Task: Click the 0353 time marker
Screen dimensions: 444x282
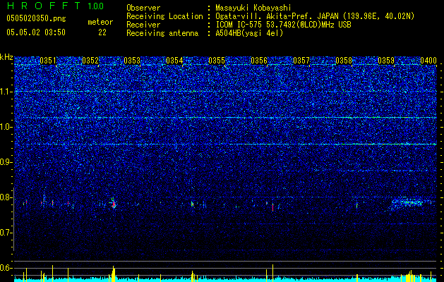Action: pos(132,61)
